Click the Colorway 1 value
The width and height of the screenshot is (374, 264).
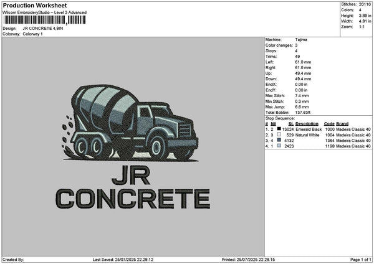click(x=32, y=34)
